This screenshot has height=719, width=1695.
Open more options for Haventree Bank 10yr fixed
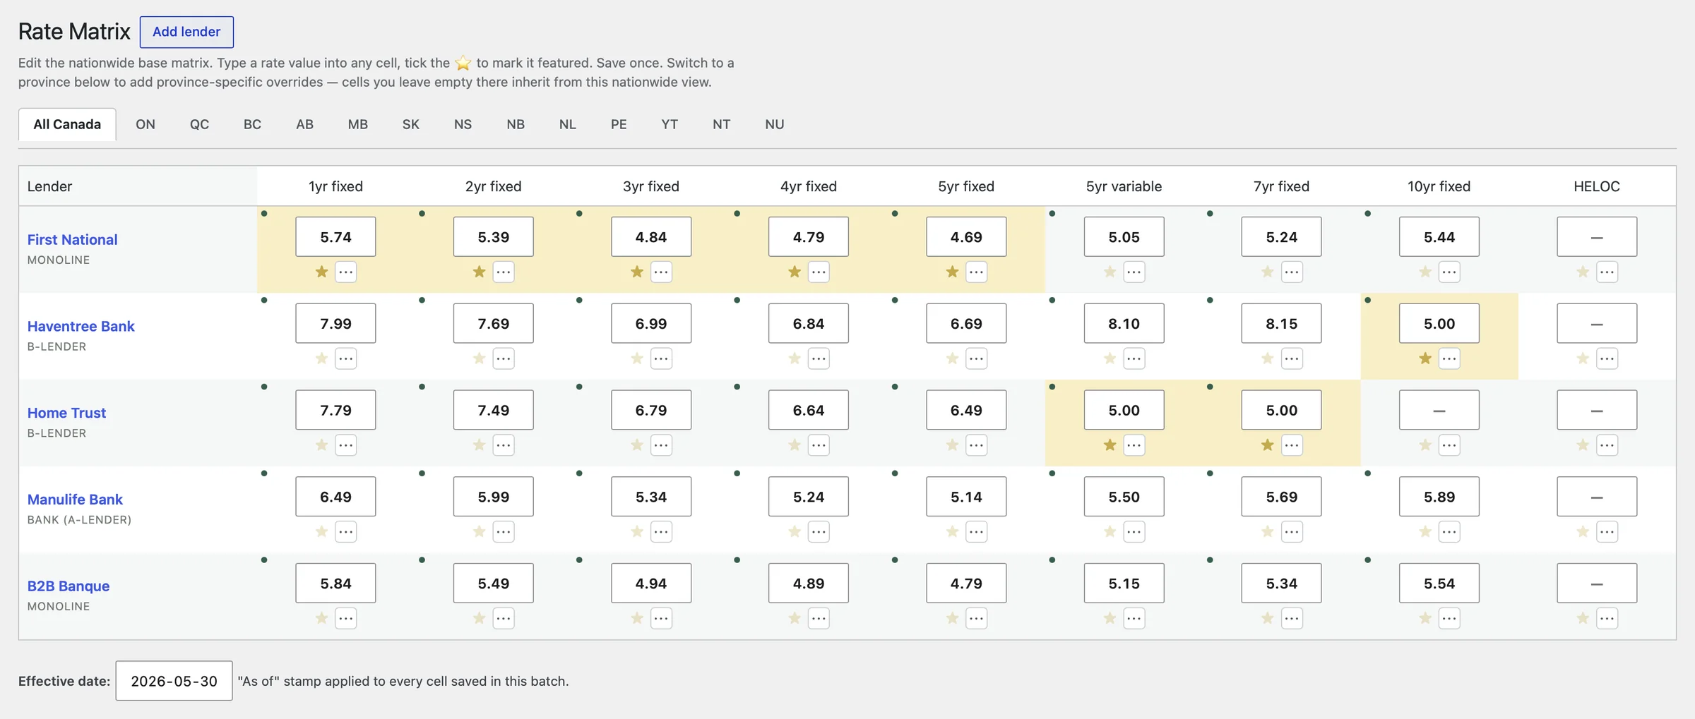click(x=1449, y=358)
